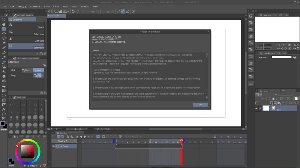This screenshot has width=300, height=168.
Task: Select the Balloon tool
Action: (4, 114)
